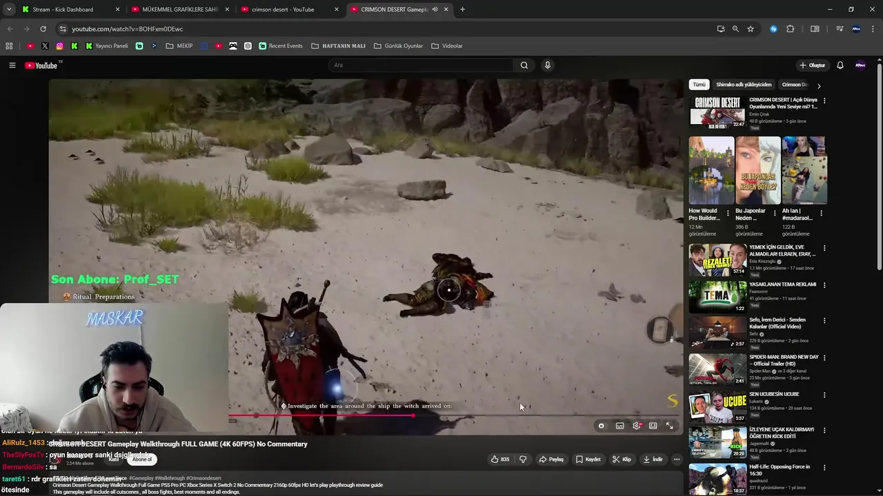
Task: Open options for SPIDER-MAN: BRAND NEW DAY video
Action: [824, 358]
